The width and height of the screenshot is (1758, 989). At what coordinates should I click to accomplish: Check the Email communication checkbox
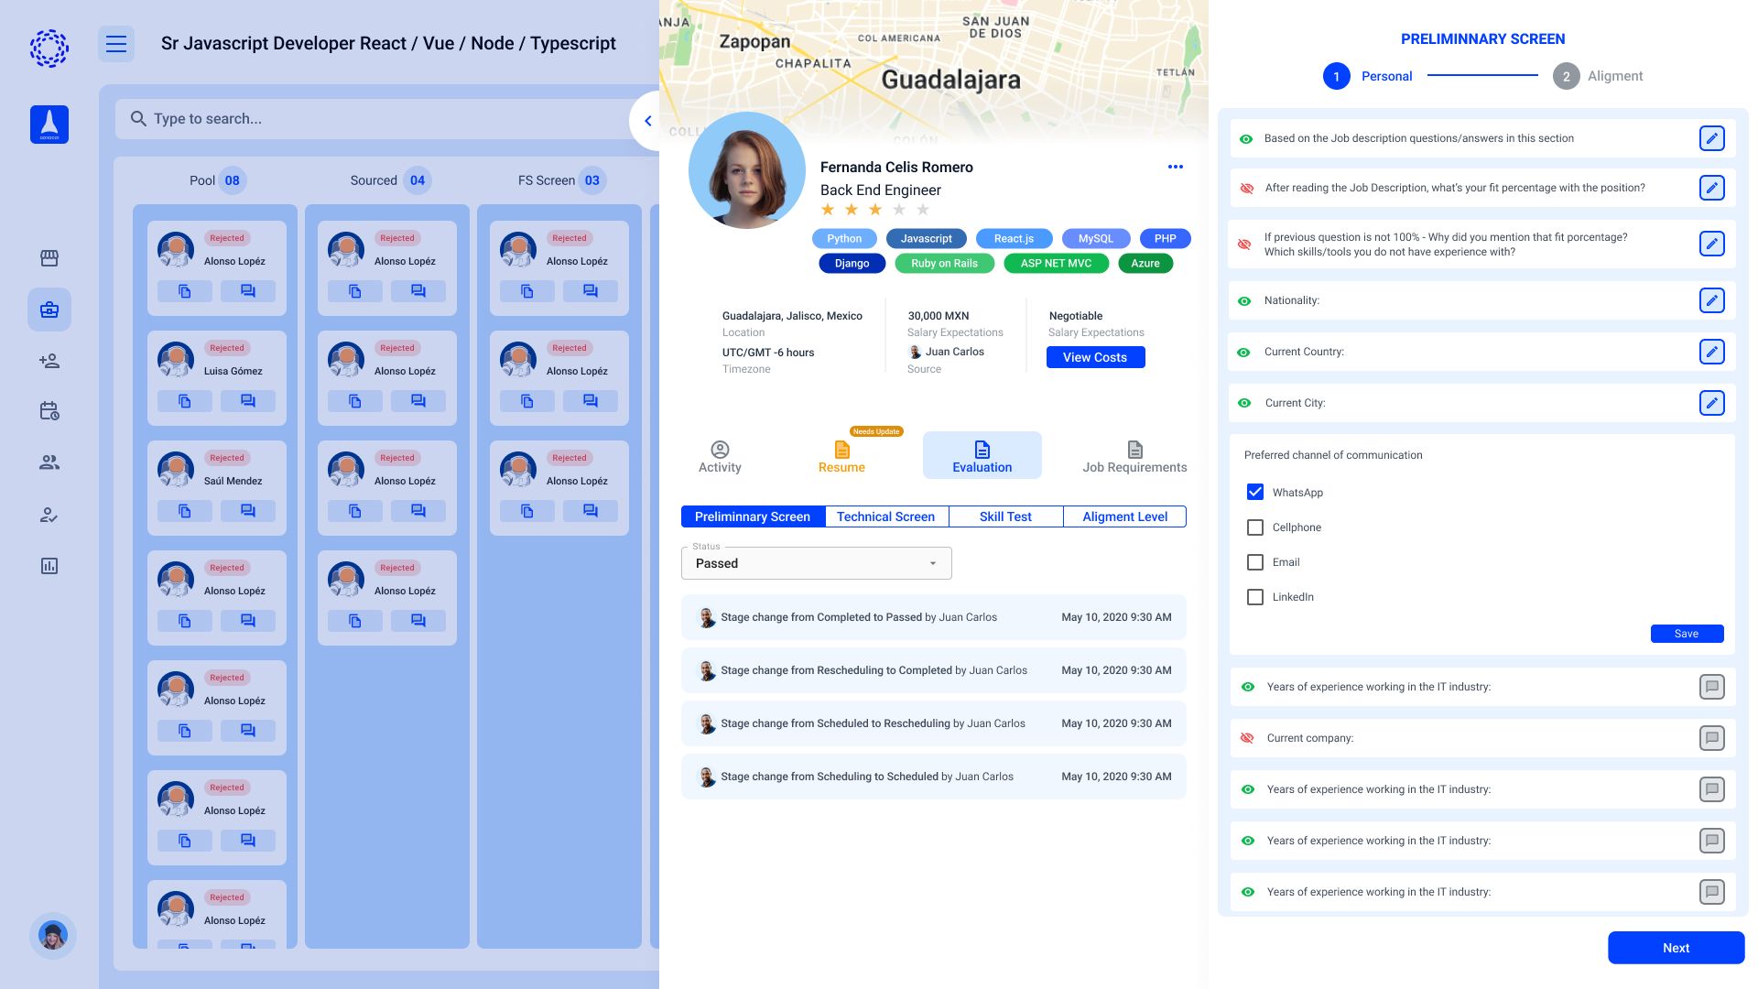[1255, 562]
